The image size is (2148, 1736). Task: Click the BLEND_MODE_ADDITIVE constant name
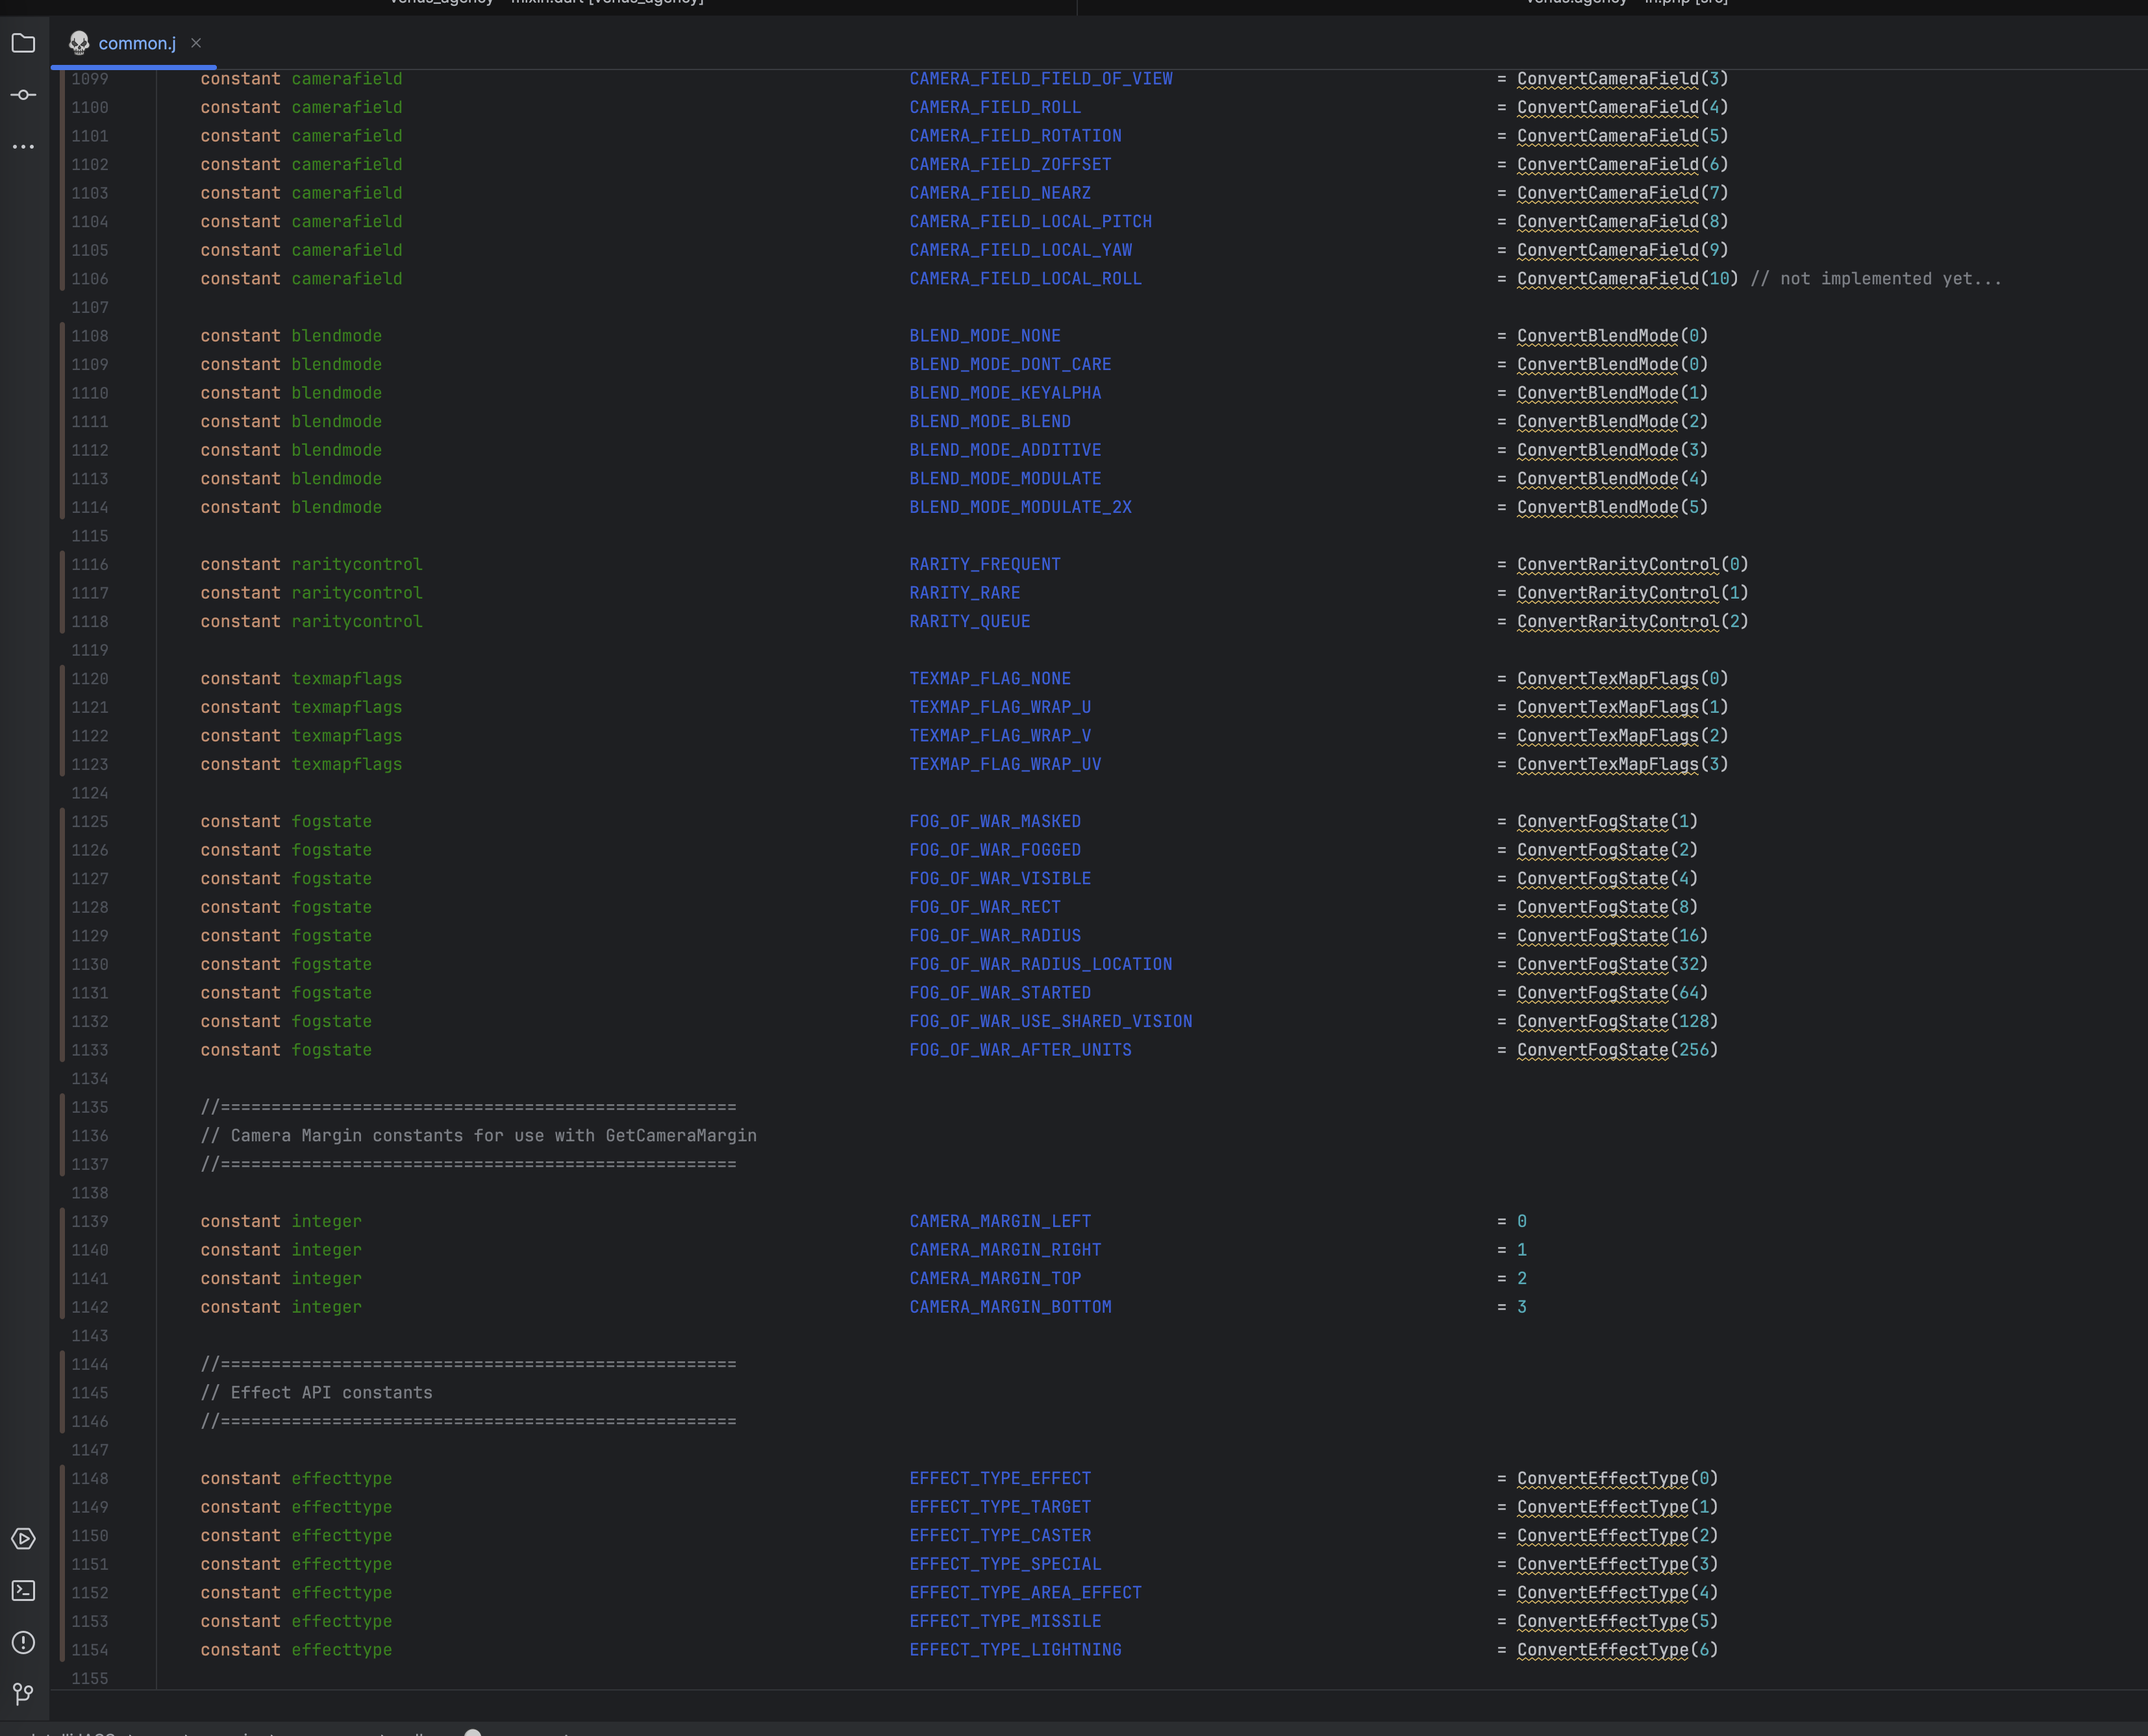pos(1004,450)
